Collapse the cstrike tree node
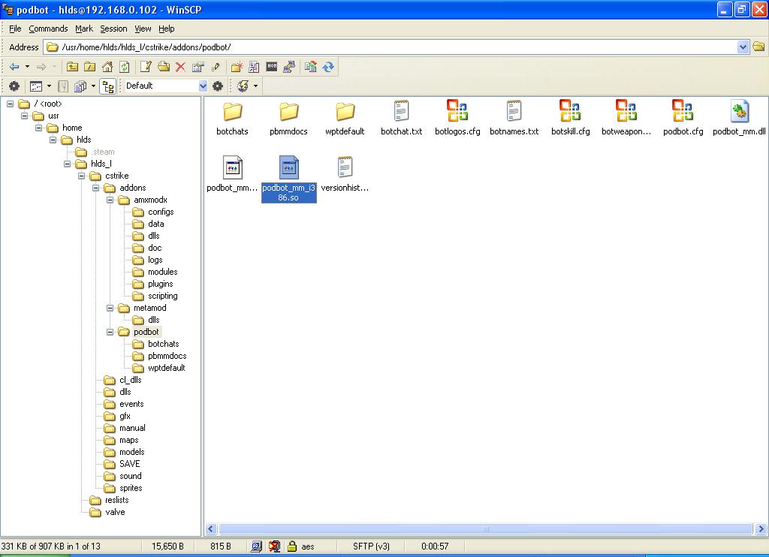 coord(81,176)
